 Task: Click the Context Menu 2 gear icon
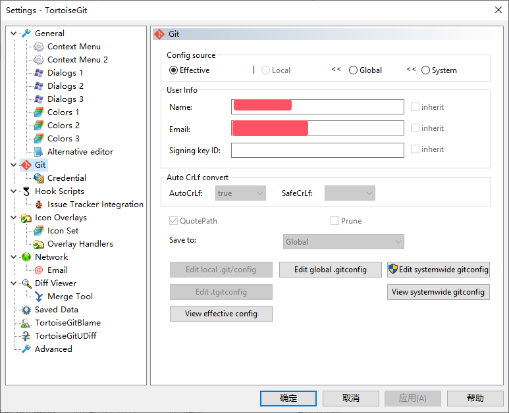pos(39,60)
